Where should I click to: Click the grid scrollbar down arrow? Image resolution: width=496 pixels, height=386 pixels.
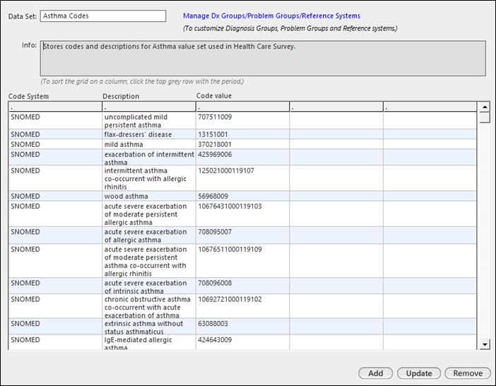pyautogui.click(x=485, y=344)
